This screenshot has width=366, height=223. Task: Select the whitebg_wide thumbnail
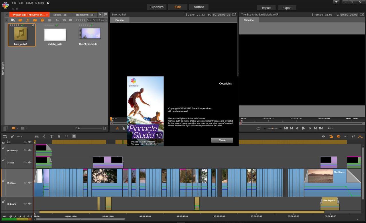[x=55, y=35]
